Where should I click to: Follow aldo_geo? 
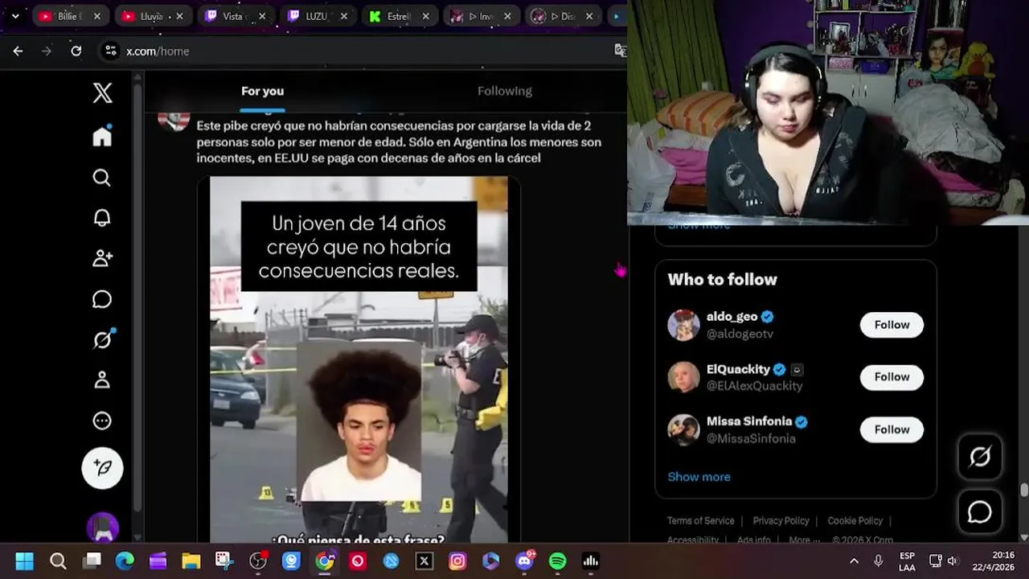point(892,325)
